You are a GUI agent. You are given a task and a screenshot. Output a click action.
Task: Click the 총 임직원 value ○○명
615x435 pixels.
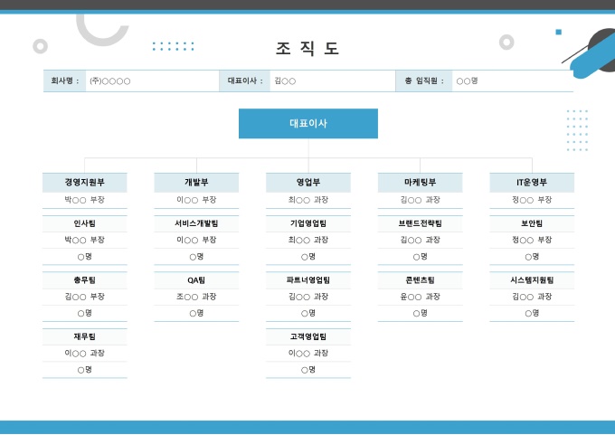pos(467,81)
